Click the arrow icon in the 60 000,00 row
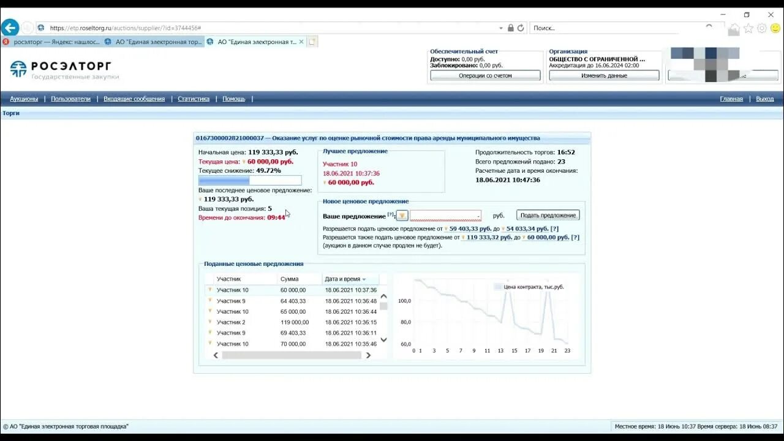Screen dimensions: 784x441 209,290
